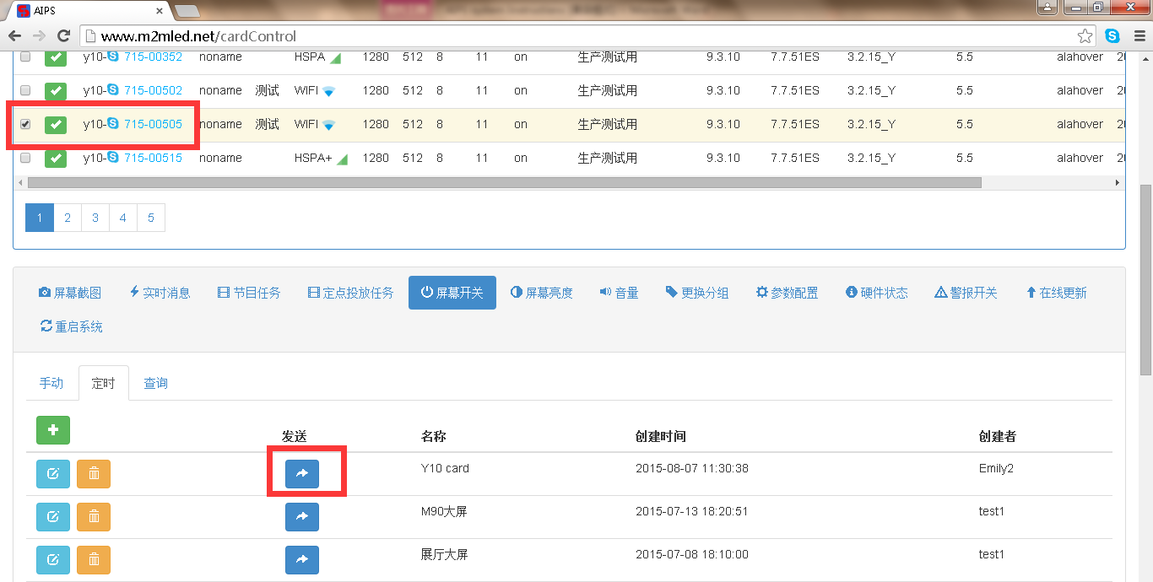Edit the Y10 card schedule entry
This screenshot has width=1153, height=582.
(53, 474)
